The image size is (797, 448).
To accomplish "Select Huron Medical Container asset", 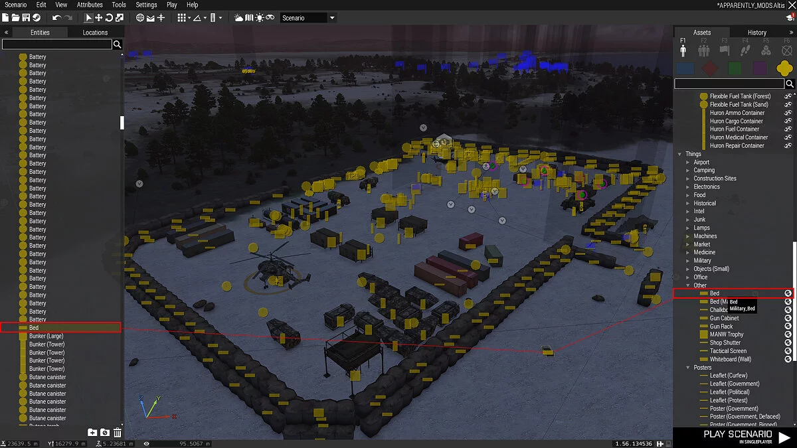I will point(739,137).
